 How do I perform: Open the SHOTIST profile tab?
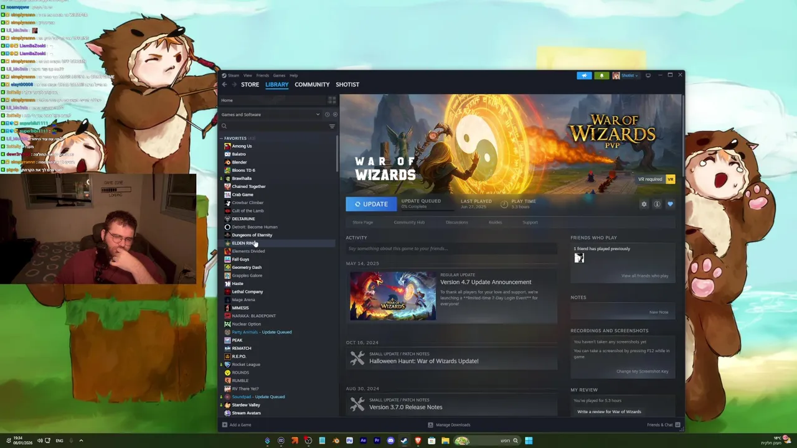tap(347, 85)
